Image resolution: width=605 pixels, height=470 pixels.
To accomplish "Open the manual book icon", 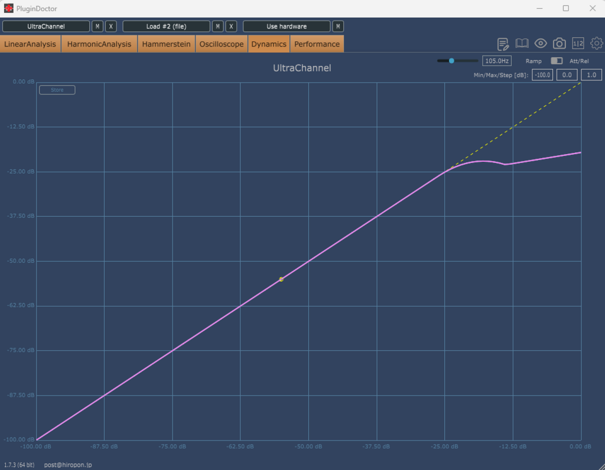I will pyautogui.click(x=522, y=44).
